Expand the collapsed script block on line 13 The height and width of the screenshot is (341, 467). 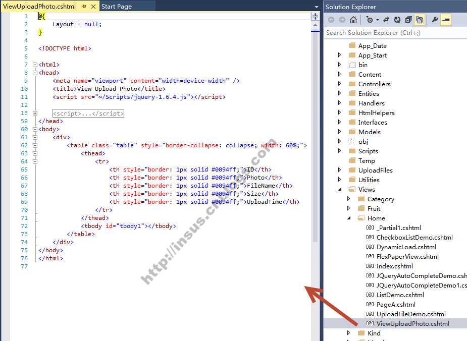pos(35,113)
